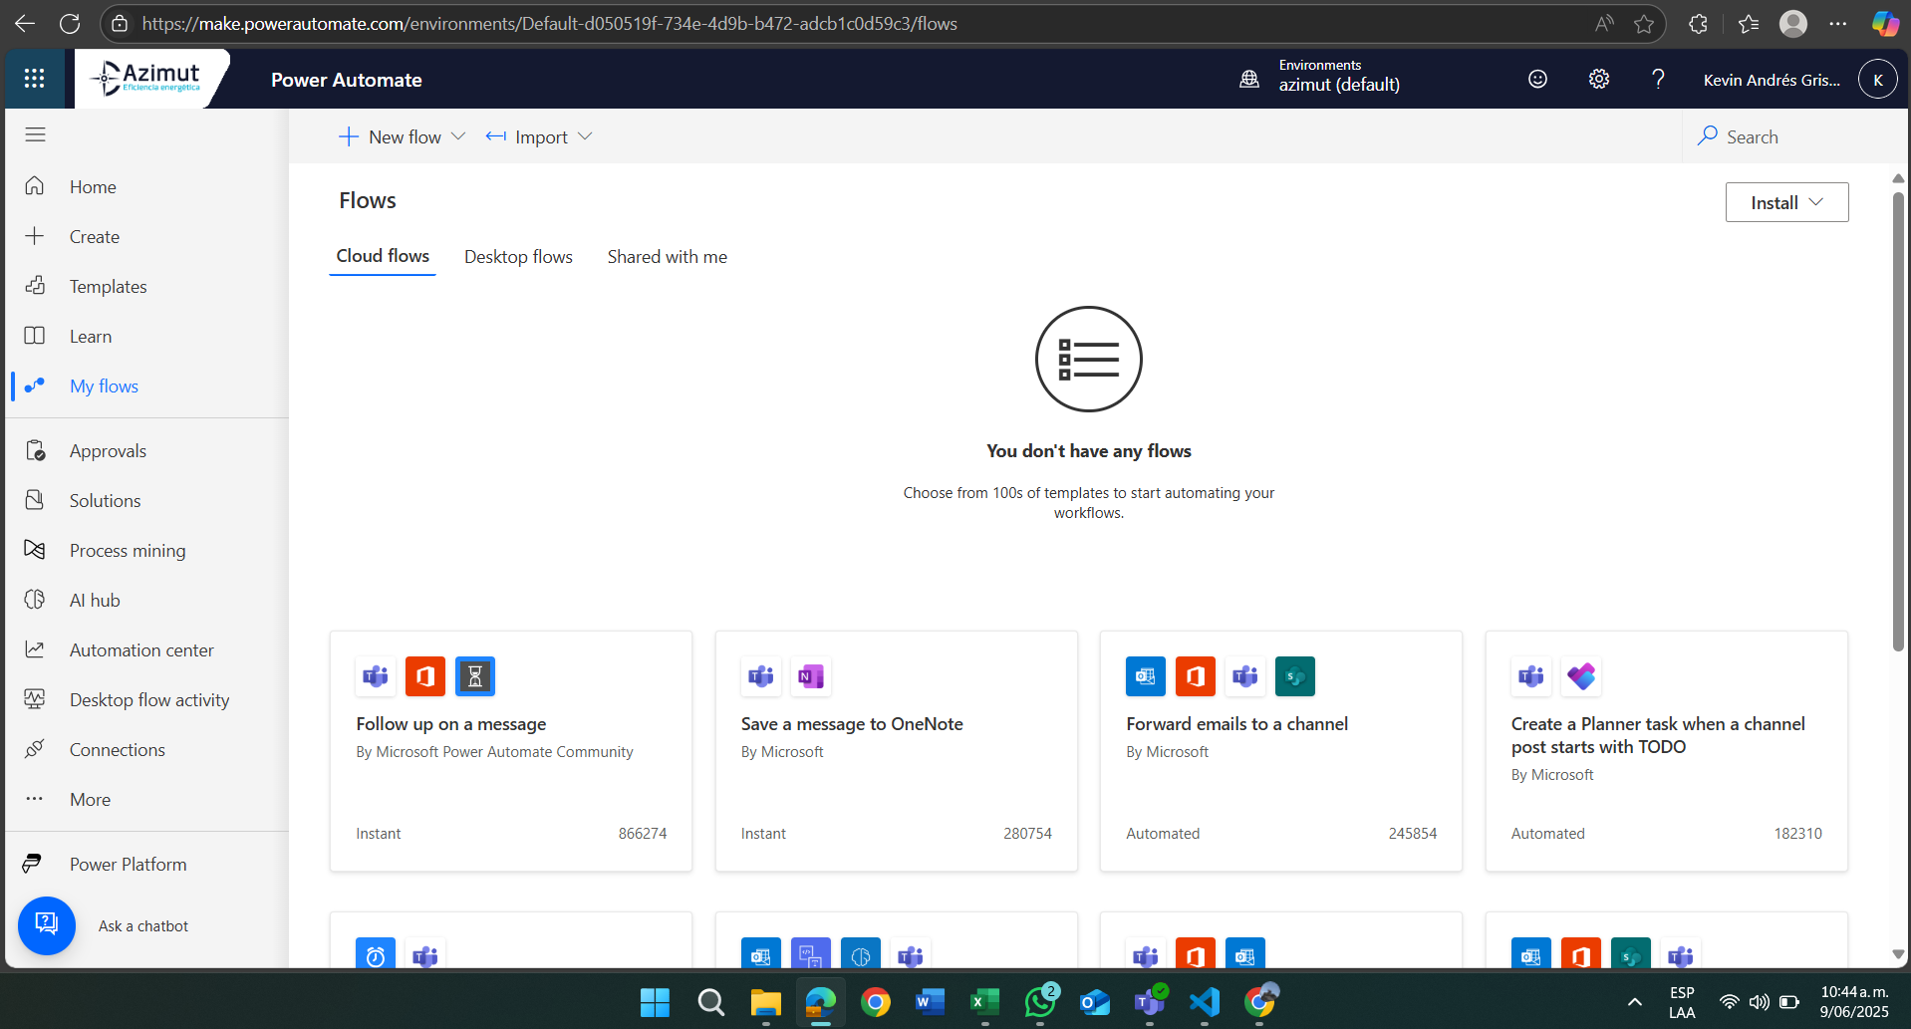Screen dimensions: 1911x1029
Task: Click the scroll down arrow of page scrollbar
Action: 1898,954
